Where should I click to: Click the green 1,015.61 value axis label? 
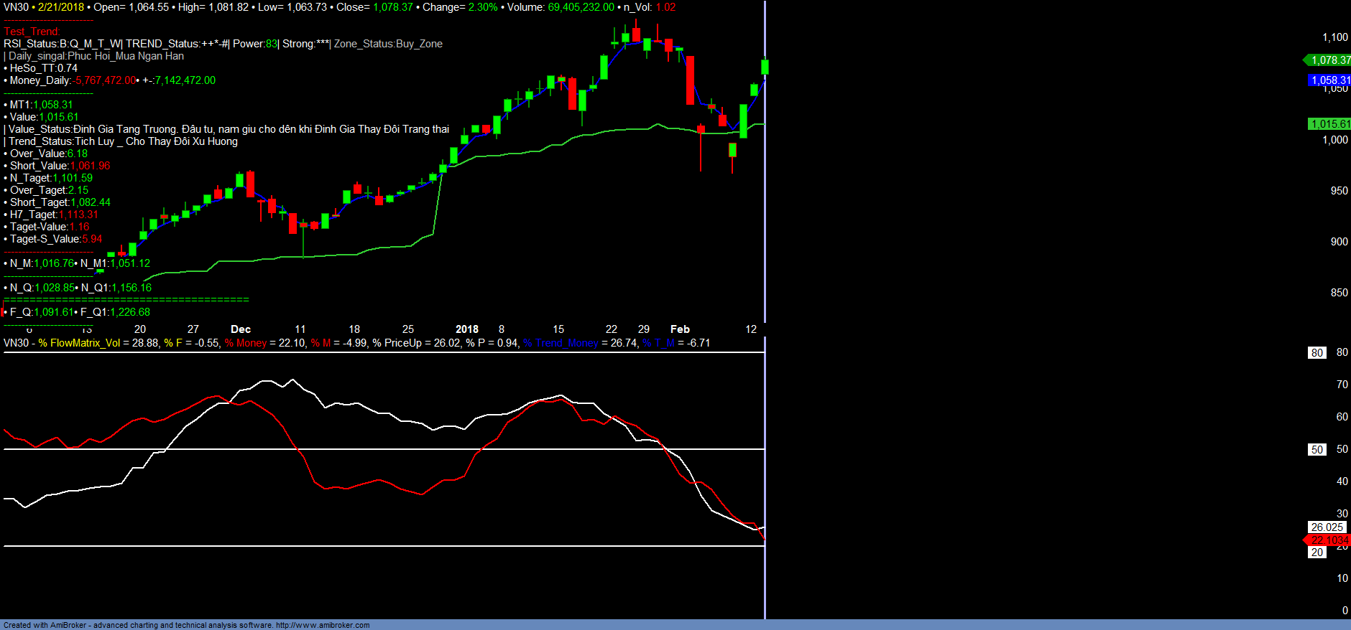(x=1329, y=124)
